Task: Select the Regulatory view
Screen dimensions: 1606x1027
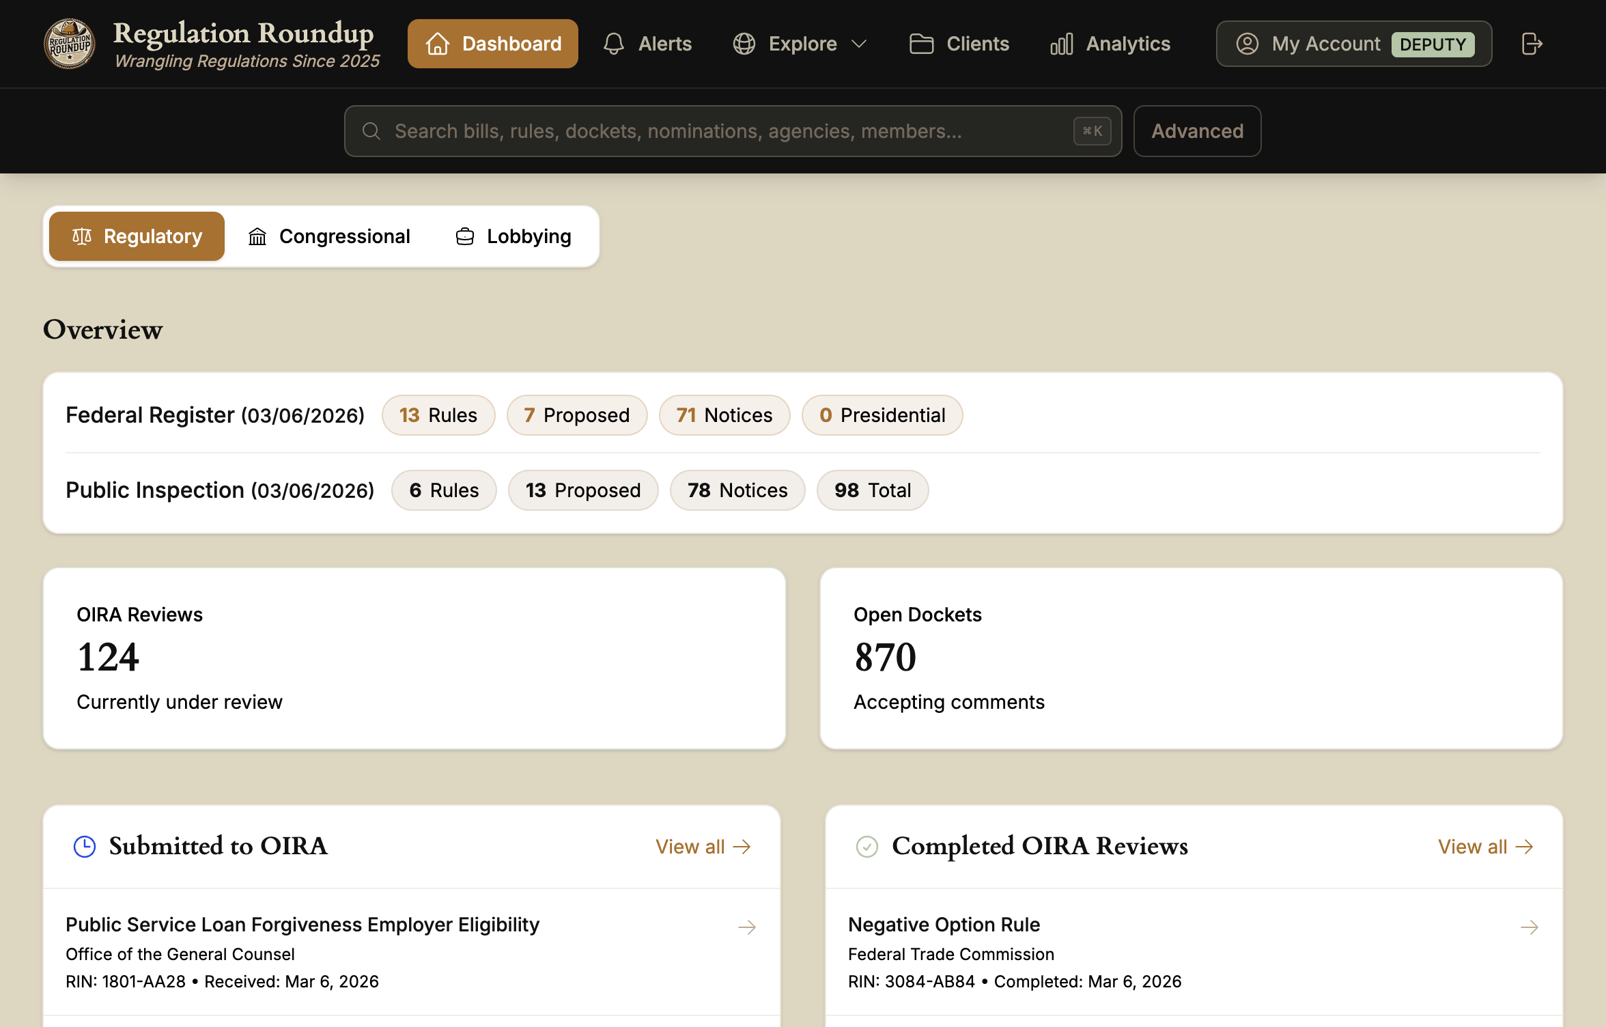Action: (136, 236)
